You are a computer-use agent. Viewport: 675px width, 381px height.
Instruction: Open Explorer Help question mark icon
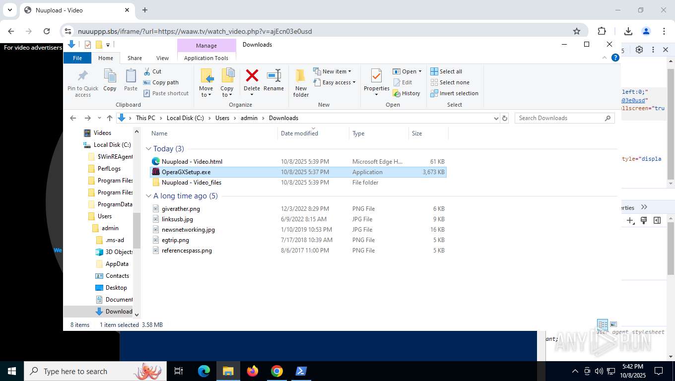click(x=615, y=58)
